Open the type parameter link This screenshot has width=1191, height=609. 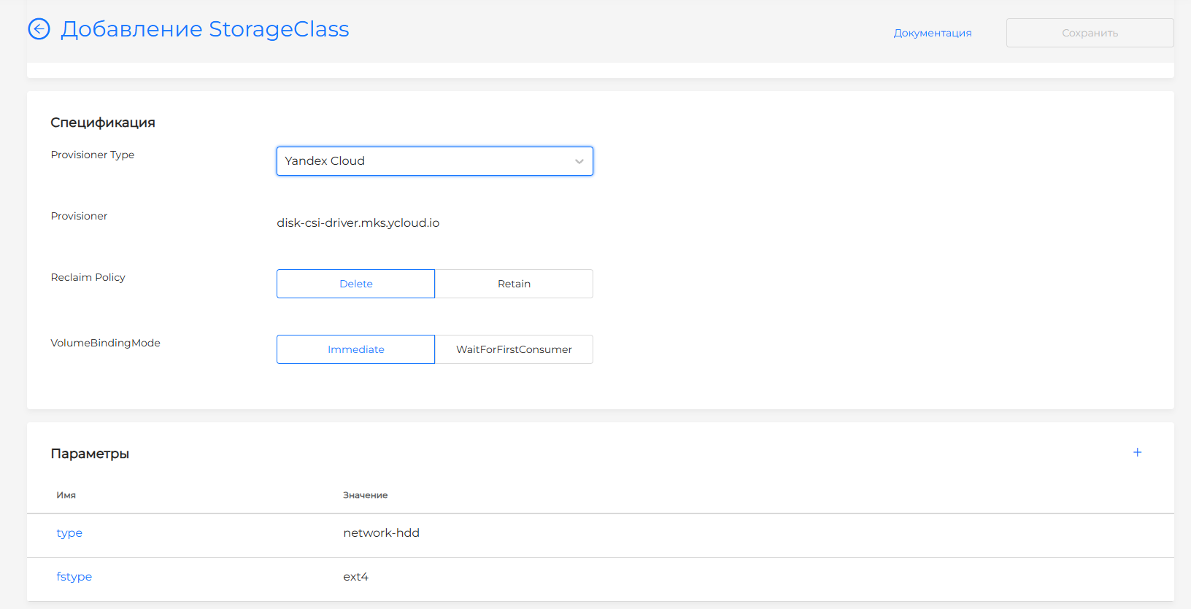click(x=69, y=533)
